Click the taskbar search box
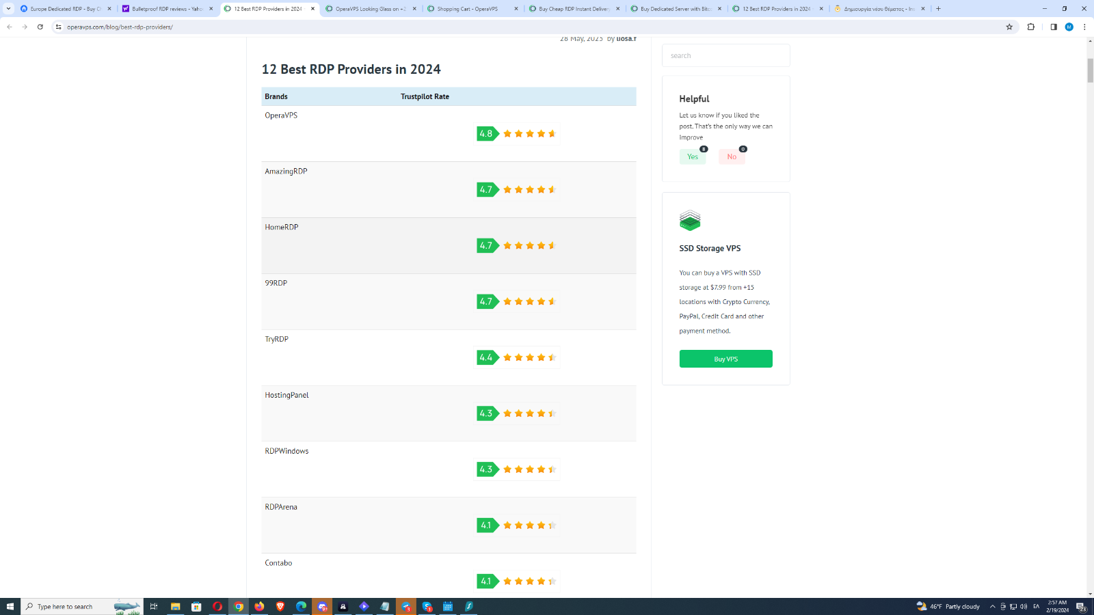Viewport: 1094px width, 615px height. click(x=82, y=606)
